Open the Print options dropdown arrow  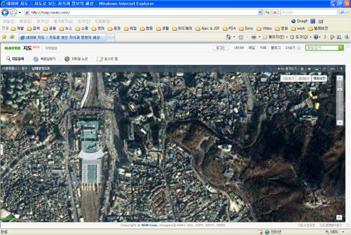point(259,37)
